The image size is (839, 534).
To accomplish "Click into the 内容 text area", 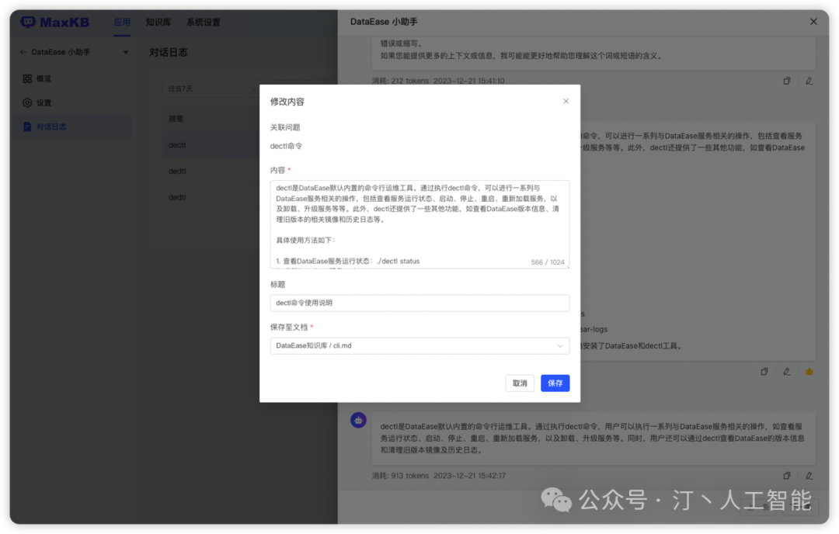I will pyautogui.click(x=419, y=224).
